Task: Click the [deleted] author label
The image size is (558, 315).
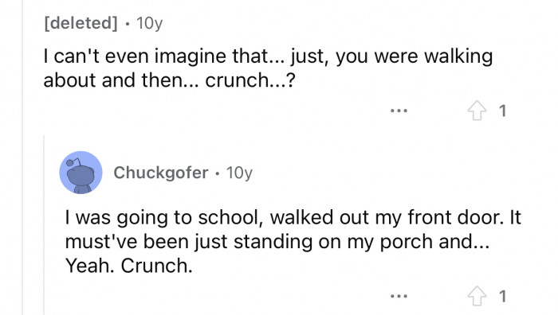Action: click(x=81, y=23)
